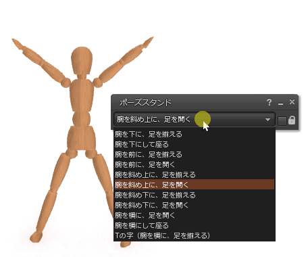Select 腕を斜め下に、足を開く pose
The width and height of the screenshot is (308, 257).
195,205
